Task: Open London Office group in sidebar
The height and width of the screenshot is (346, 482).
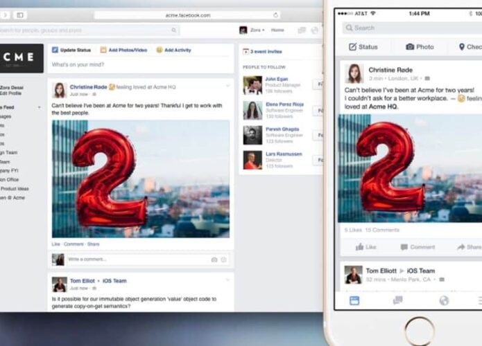Action: pos(9,179)
